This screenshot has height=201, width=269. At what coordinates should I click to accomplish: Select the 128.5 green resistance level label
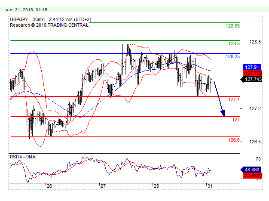pyautogui.click(x=234, y=43)
